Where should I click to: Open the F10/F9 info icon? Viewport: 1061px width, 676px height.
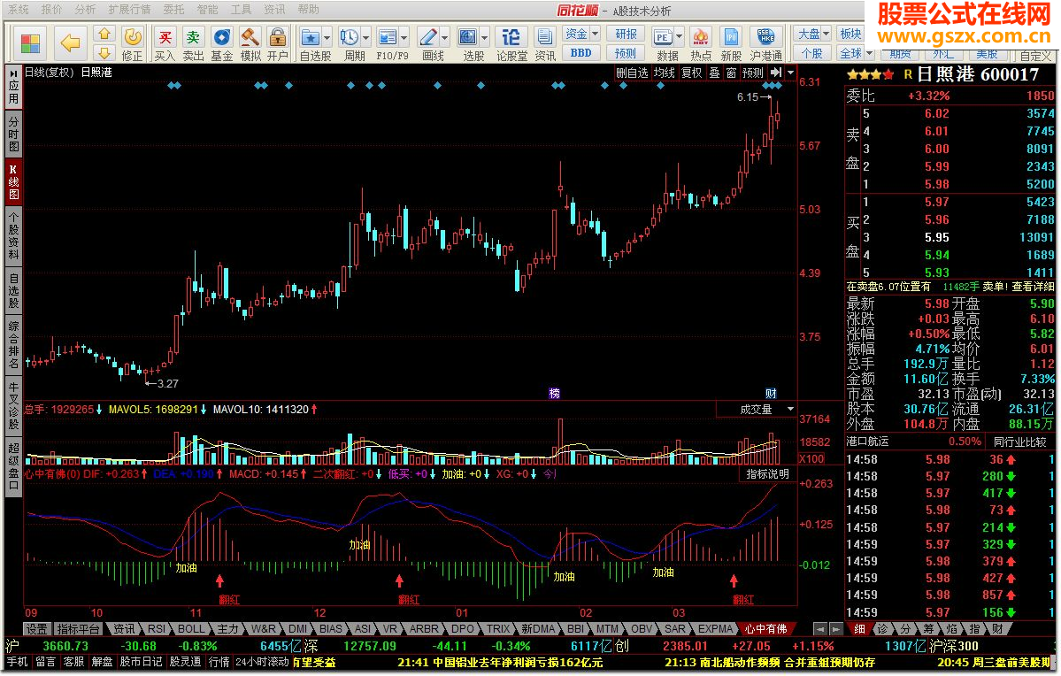point(388,37)
